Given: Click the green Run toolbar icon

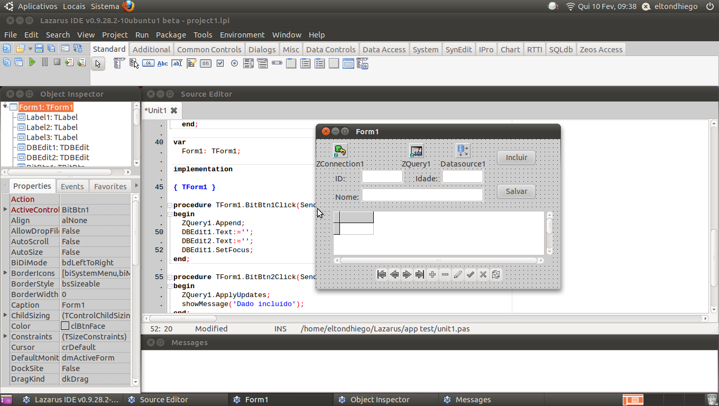Looking at the screenshot, I should pos(31,62).
